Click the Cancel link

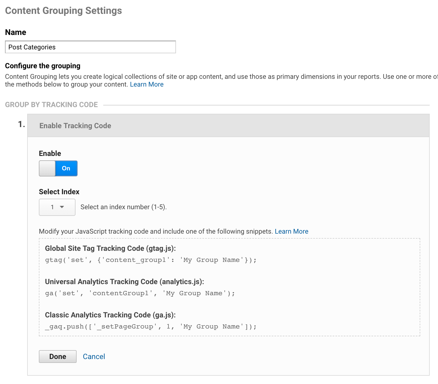point(94,357)
